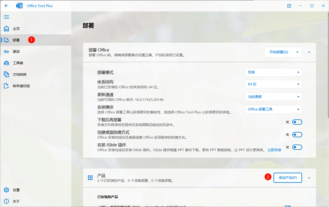Toggle 下载后再部署 switch

[x=297, y=122]
